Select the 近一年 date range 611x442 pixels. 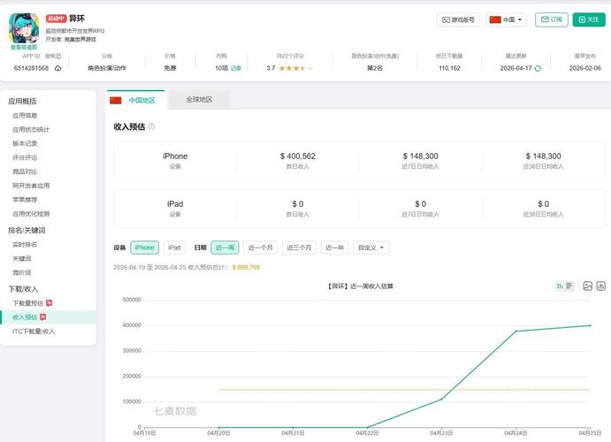pos(334,248)
